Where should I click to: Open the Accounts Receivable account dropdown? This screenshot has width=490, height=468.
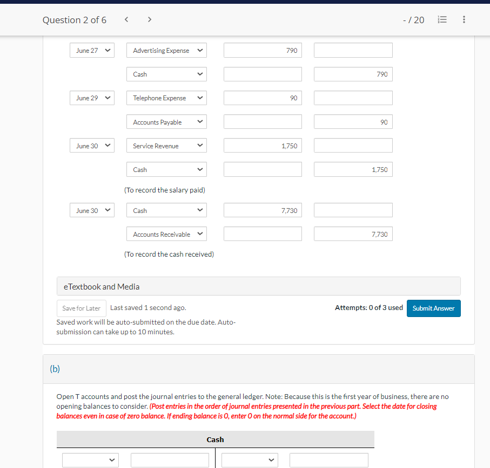click(x=166, y=233)
